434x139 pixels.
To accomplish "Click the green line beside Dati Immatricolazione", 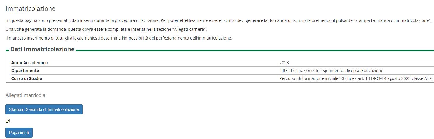I will [253, 50].
